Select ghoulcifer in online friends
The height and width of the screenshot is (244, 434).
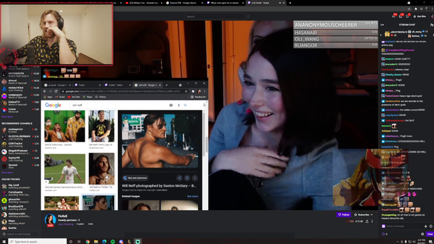20,201
